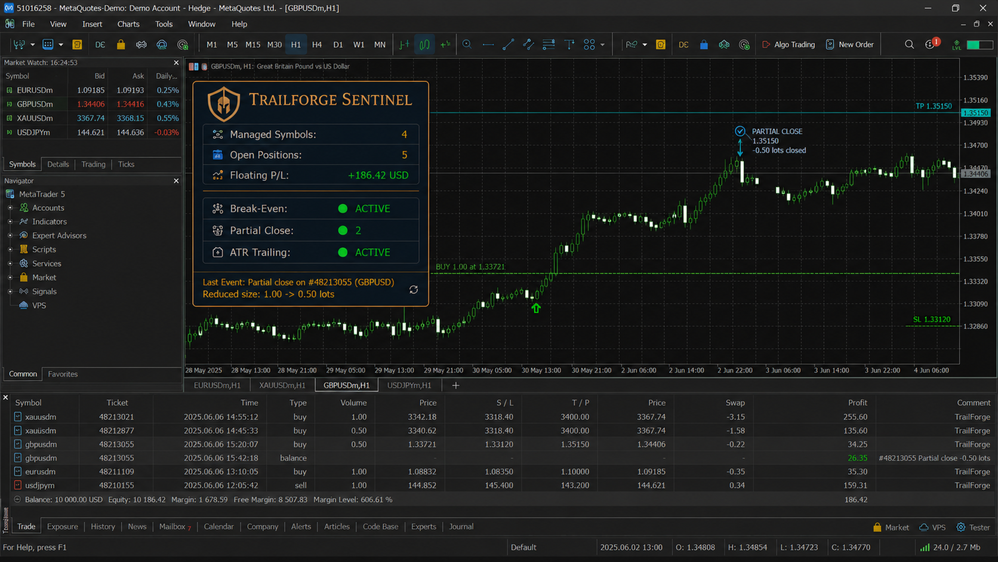Click the green level bar in toolbar
Screen dimensions: 998x562
[979, 45]
